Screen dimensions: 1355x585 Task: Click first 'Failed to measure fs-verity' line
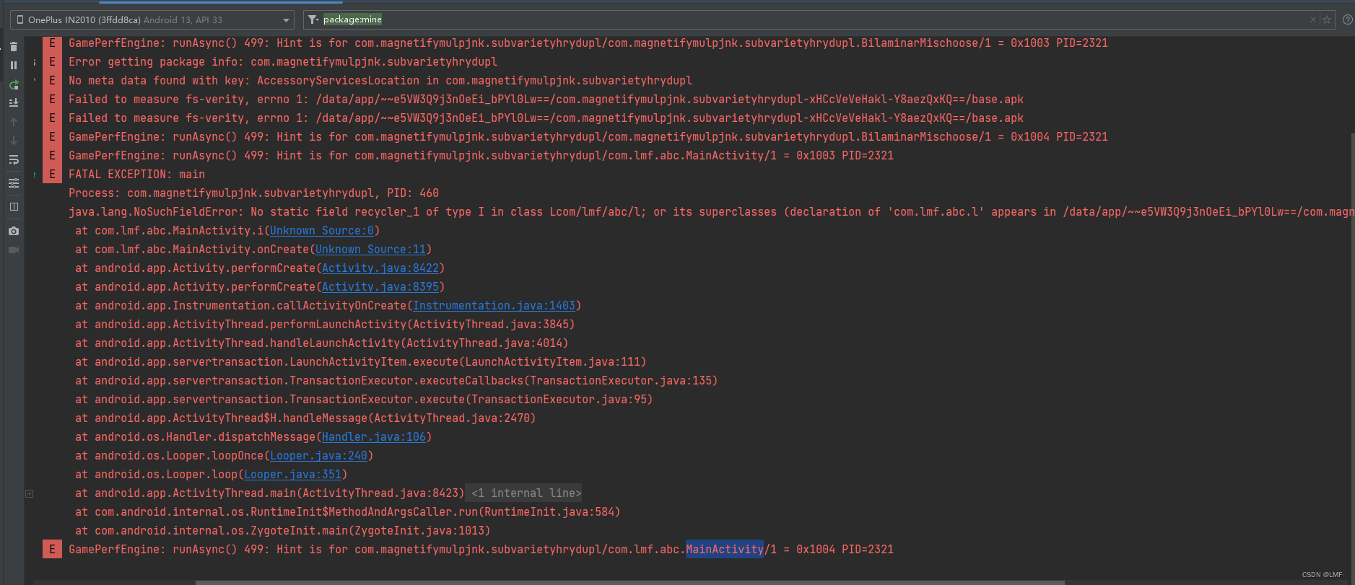tap(546, 100)
